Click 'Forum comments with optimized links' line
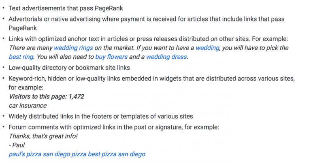311x164 pixels. 114,127
